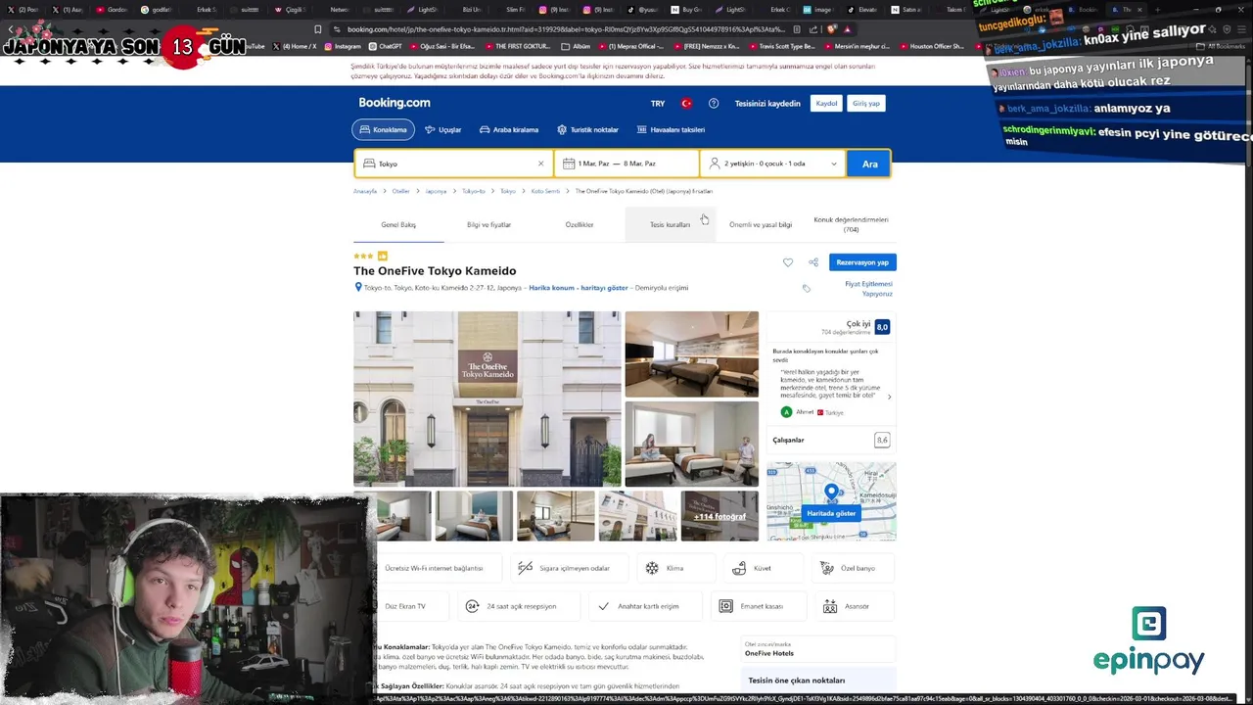Select the Konuk değerlendirmeleri (704) tab

pos(851,225)
